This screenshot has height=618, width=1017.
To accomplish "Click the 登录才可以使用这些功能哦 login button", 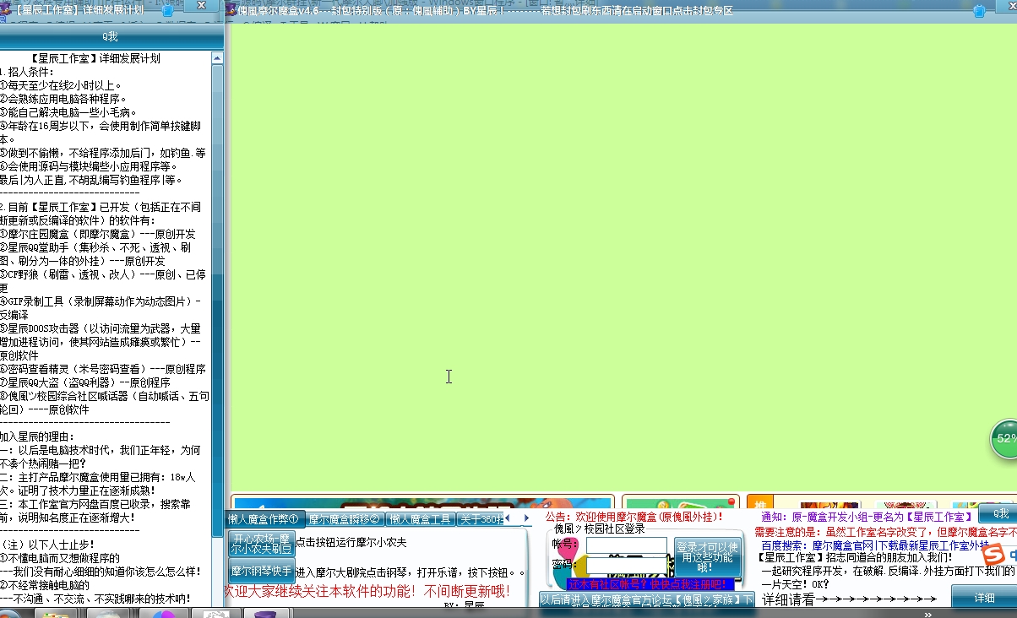I will (706, 557).
